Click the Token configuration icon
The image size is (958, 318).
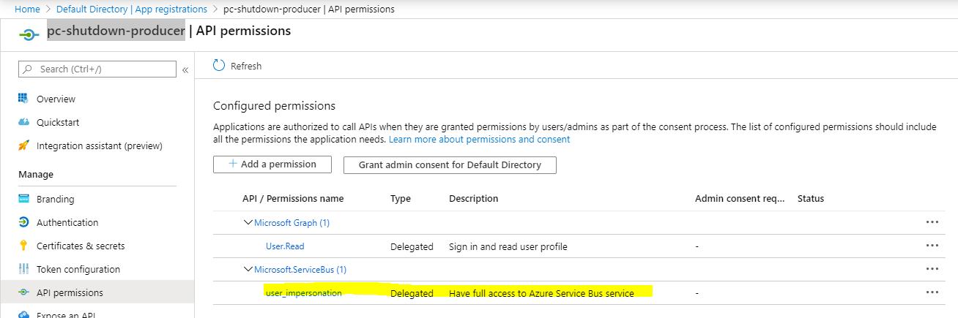point(23,269)
